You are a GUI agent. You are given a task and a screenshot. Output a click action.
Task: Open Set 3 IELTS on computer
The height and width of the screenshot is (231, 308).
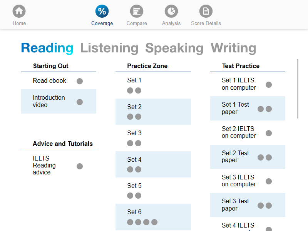(x=239, y=181)
